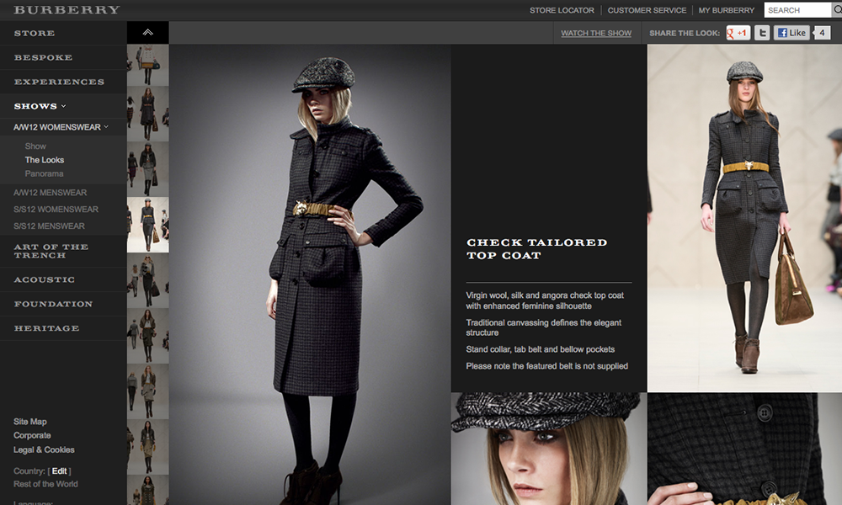The height and width of the screenshot is (505, 842).
Task: Click the Facebook Like button
Action: point(791,33)
